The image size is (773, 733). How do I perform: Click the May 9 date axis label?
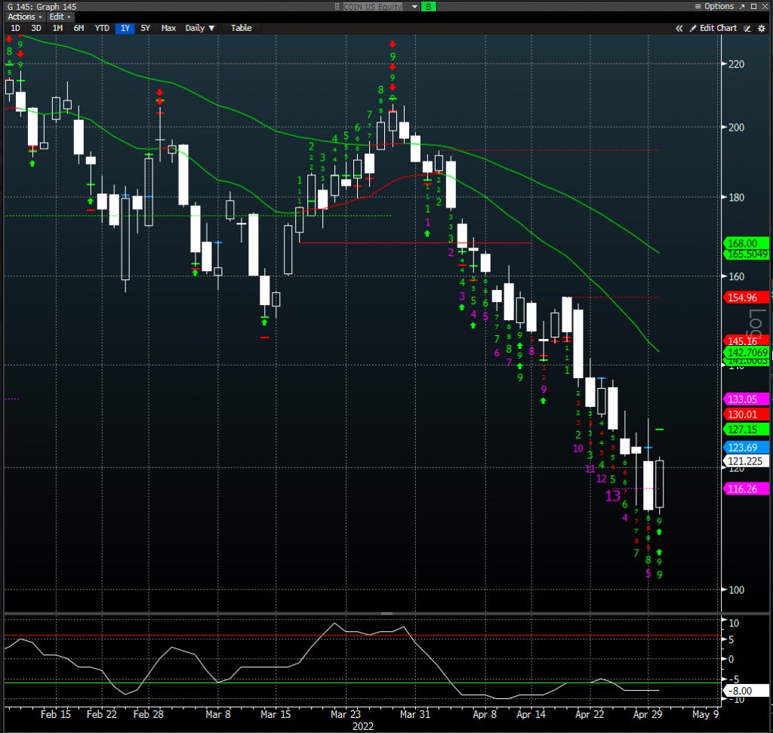tap(705, 714)
